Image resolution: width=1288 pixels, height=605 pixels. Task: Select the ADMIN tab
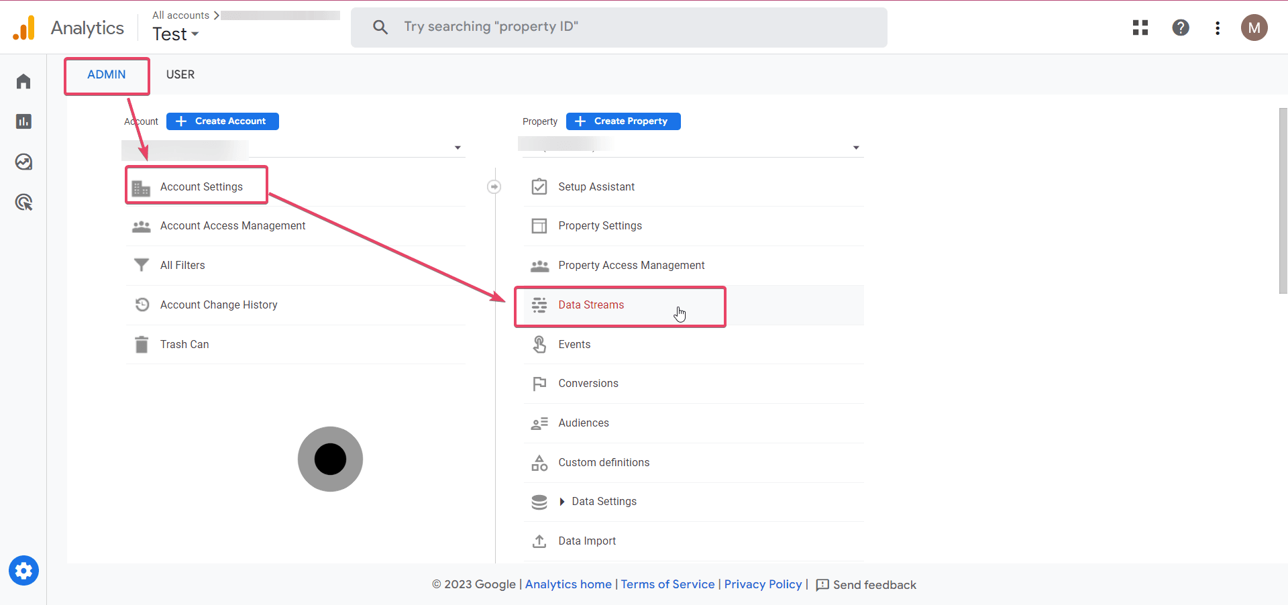[107, 74]
